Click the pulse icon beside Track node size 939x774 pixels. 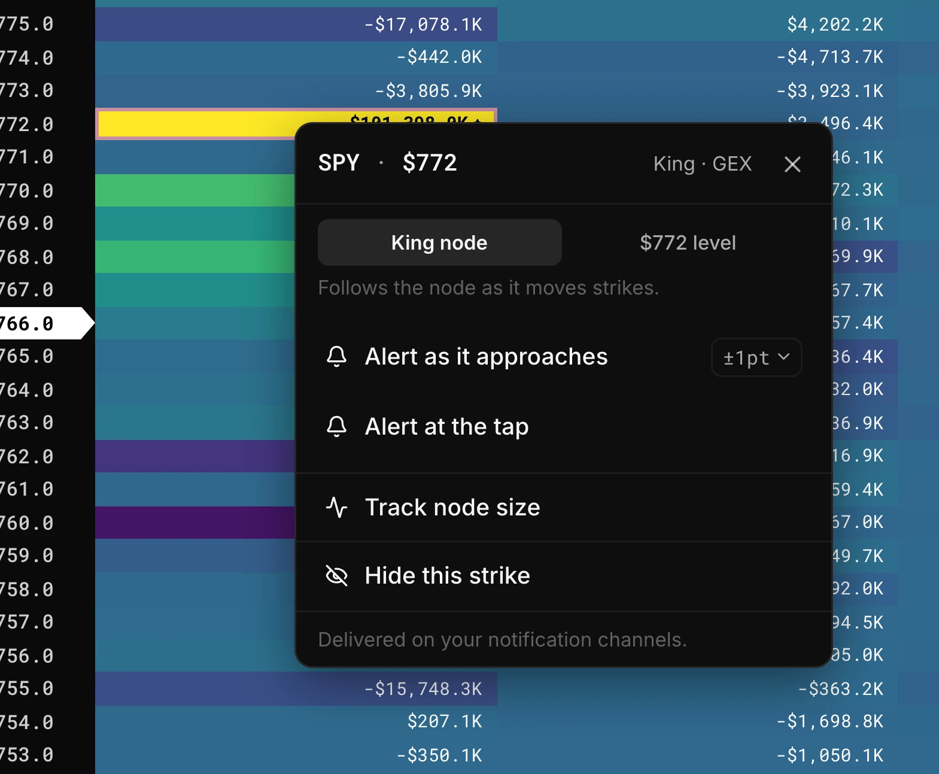(336, 507)
